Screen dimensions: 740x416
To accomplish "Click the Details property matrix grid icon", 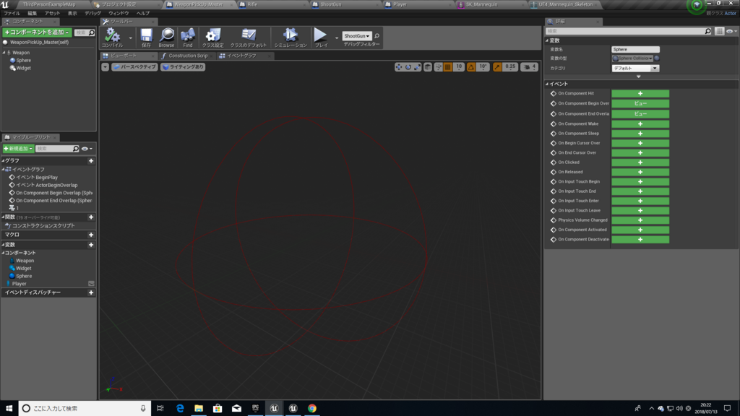I will pos(719,31).
